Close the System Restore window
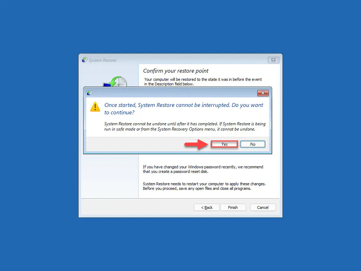 273,60
